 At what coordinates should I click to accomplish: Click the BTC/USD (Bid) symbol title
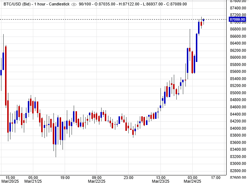pos(17,4)
